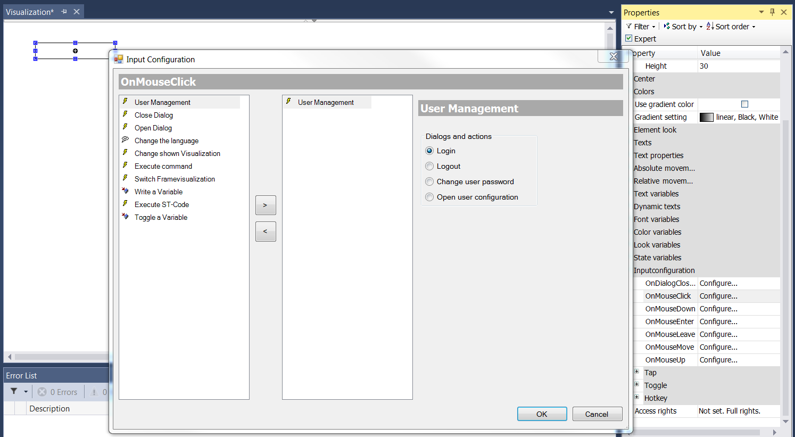Click the Input Configuration dialog title icon
The image size is (795, 437).
coord(119,59)
